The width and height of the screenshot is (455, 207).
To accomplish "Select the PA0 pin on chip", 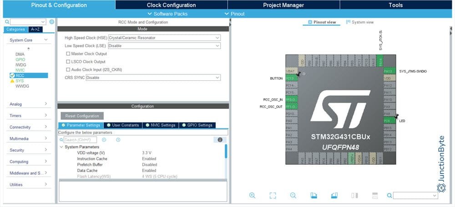I will [x=291, y=121].
